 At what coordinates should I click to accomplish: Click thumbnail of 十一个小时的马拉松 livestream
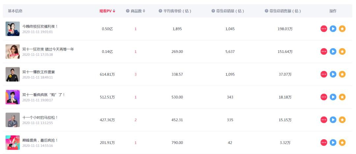(13, 120)
